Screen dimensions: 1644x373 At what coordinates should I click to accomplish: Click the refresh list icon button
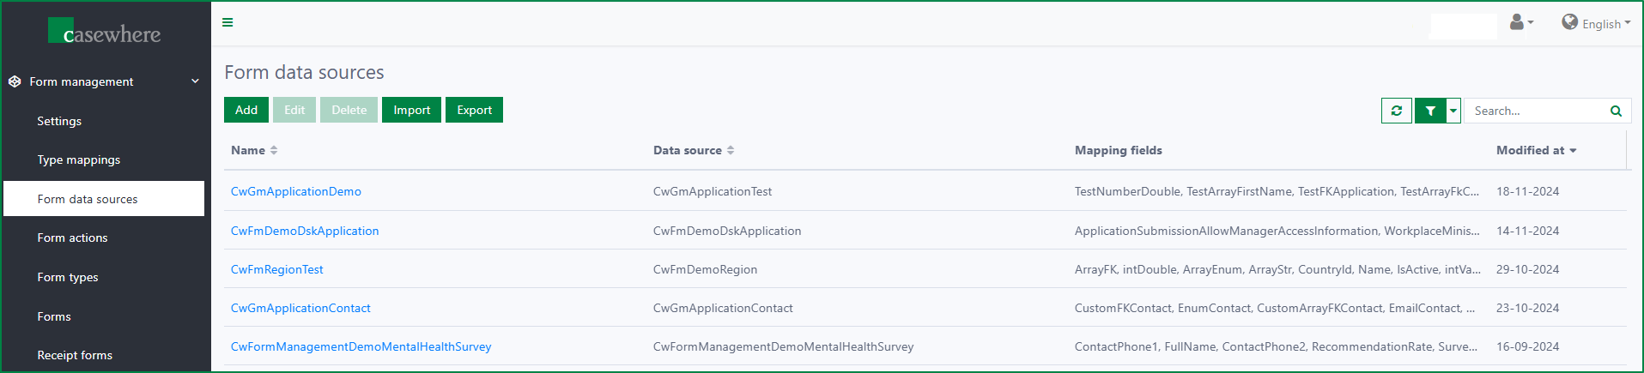(1397, 111)
